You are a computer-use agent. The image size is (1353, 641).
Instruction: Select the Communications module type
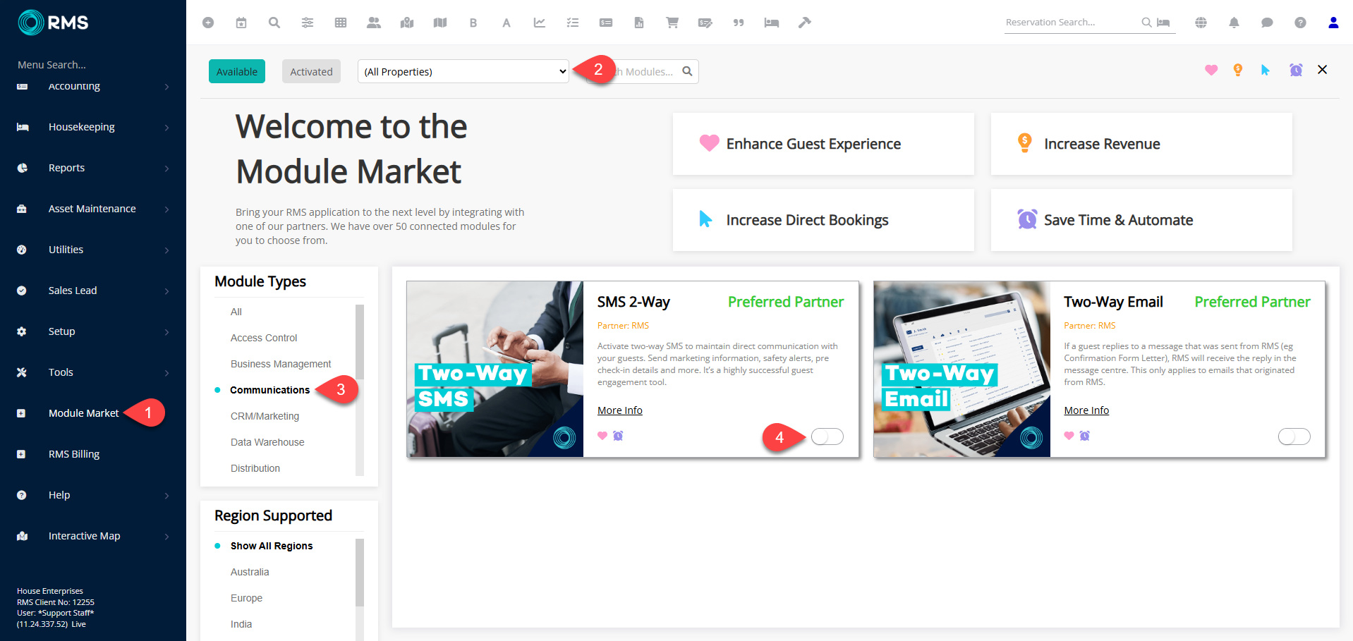pos(269,390)
